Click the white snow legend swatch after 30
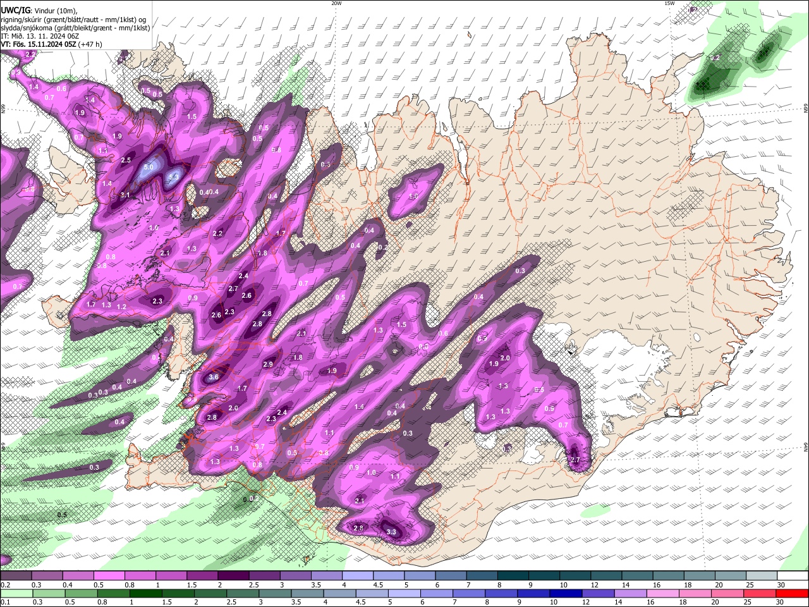 791,576
